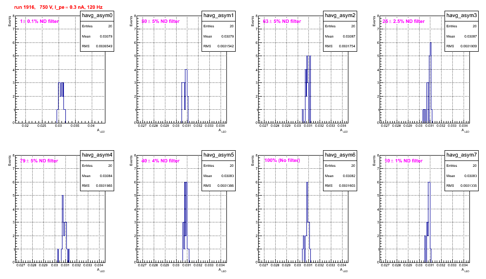Click the '10± 1% ND filter' label

click(x=404, y=161)
